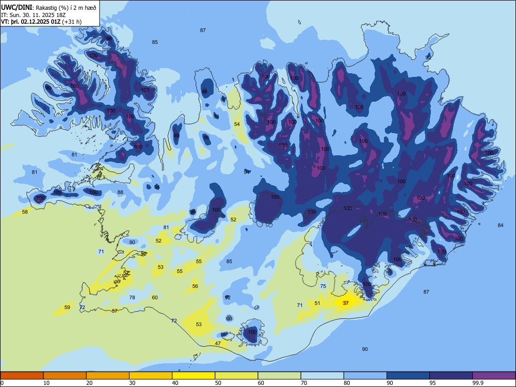Click the '57' humidity value on the southwest coast
This screenshot has width=516, height=387.
(115, 311)
